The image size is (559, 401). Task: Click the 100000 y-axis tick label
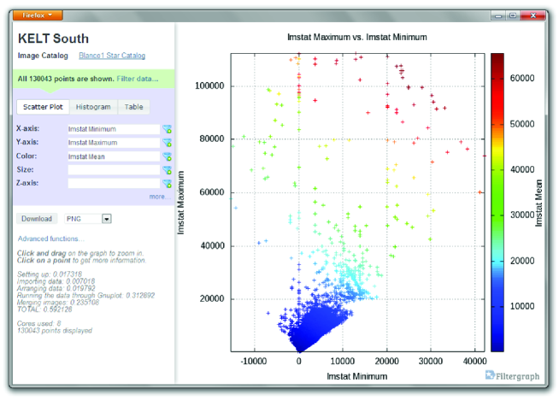click(x=209, y=86)
